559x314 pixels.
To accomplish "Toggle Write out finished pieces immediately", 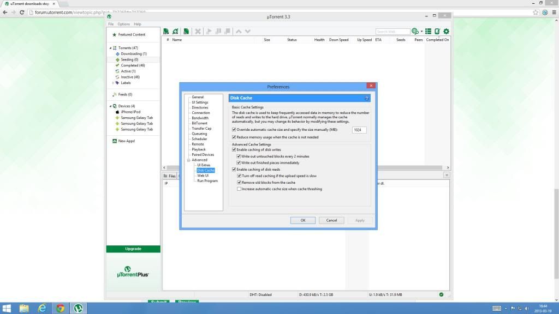I will [x=239, y=162].
